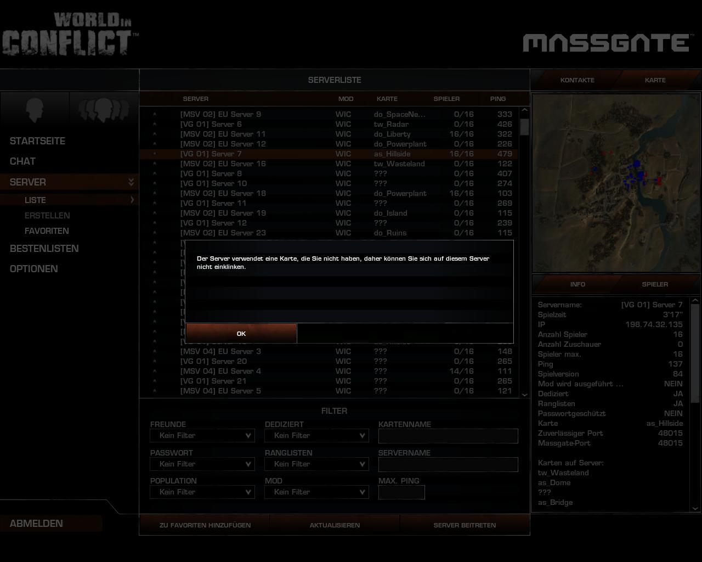Click the up-arrow icon beside [MSV 02] EU Server 9
This screenshot has width=702, height=562.
[155, 114]
